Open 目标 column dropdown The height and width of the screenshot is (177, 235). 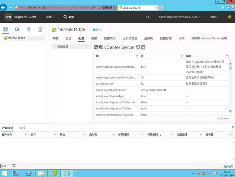[x=55, y=134]
